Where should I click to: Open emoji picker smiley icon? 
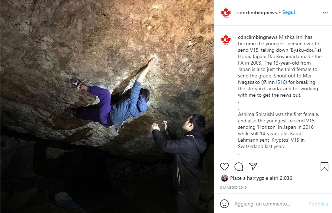224,204
